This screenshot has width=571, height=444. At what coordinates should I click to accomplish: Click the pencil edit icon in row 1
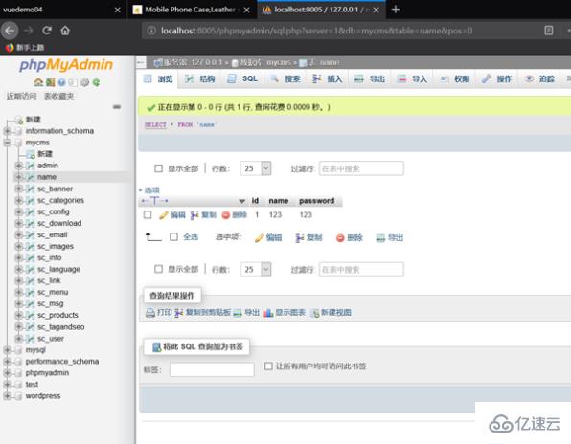click(164, 215)
